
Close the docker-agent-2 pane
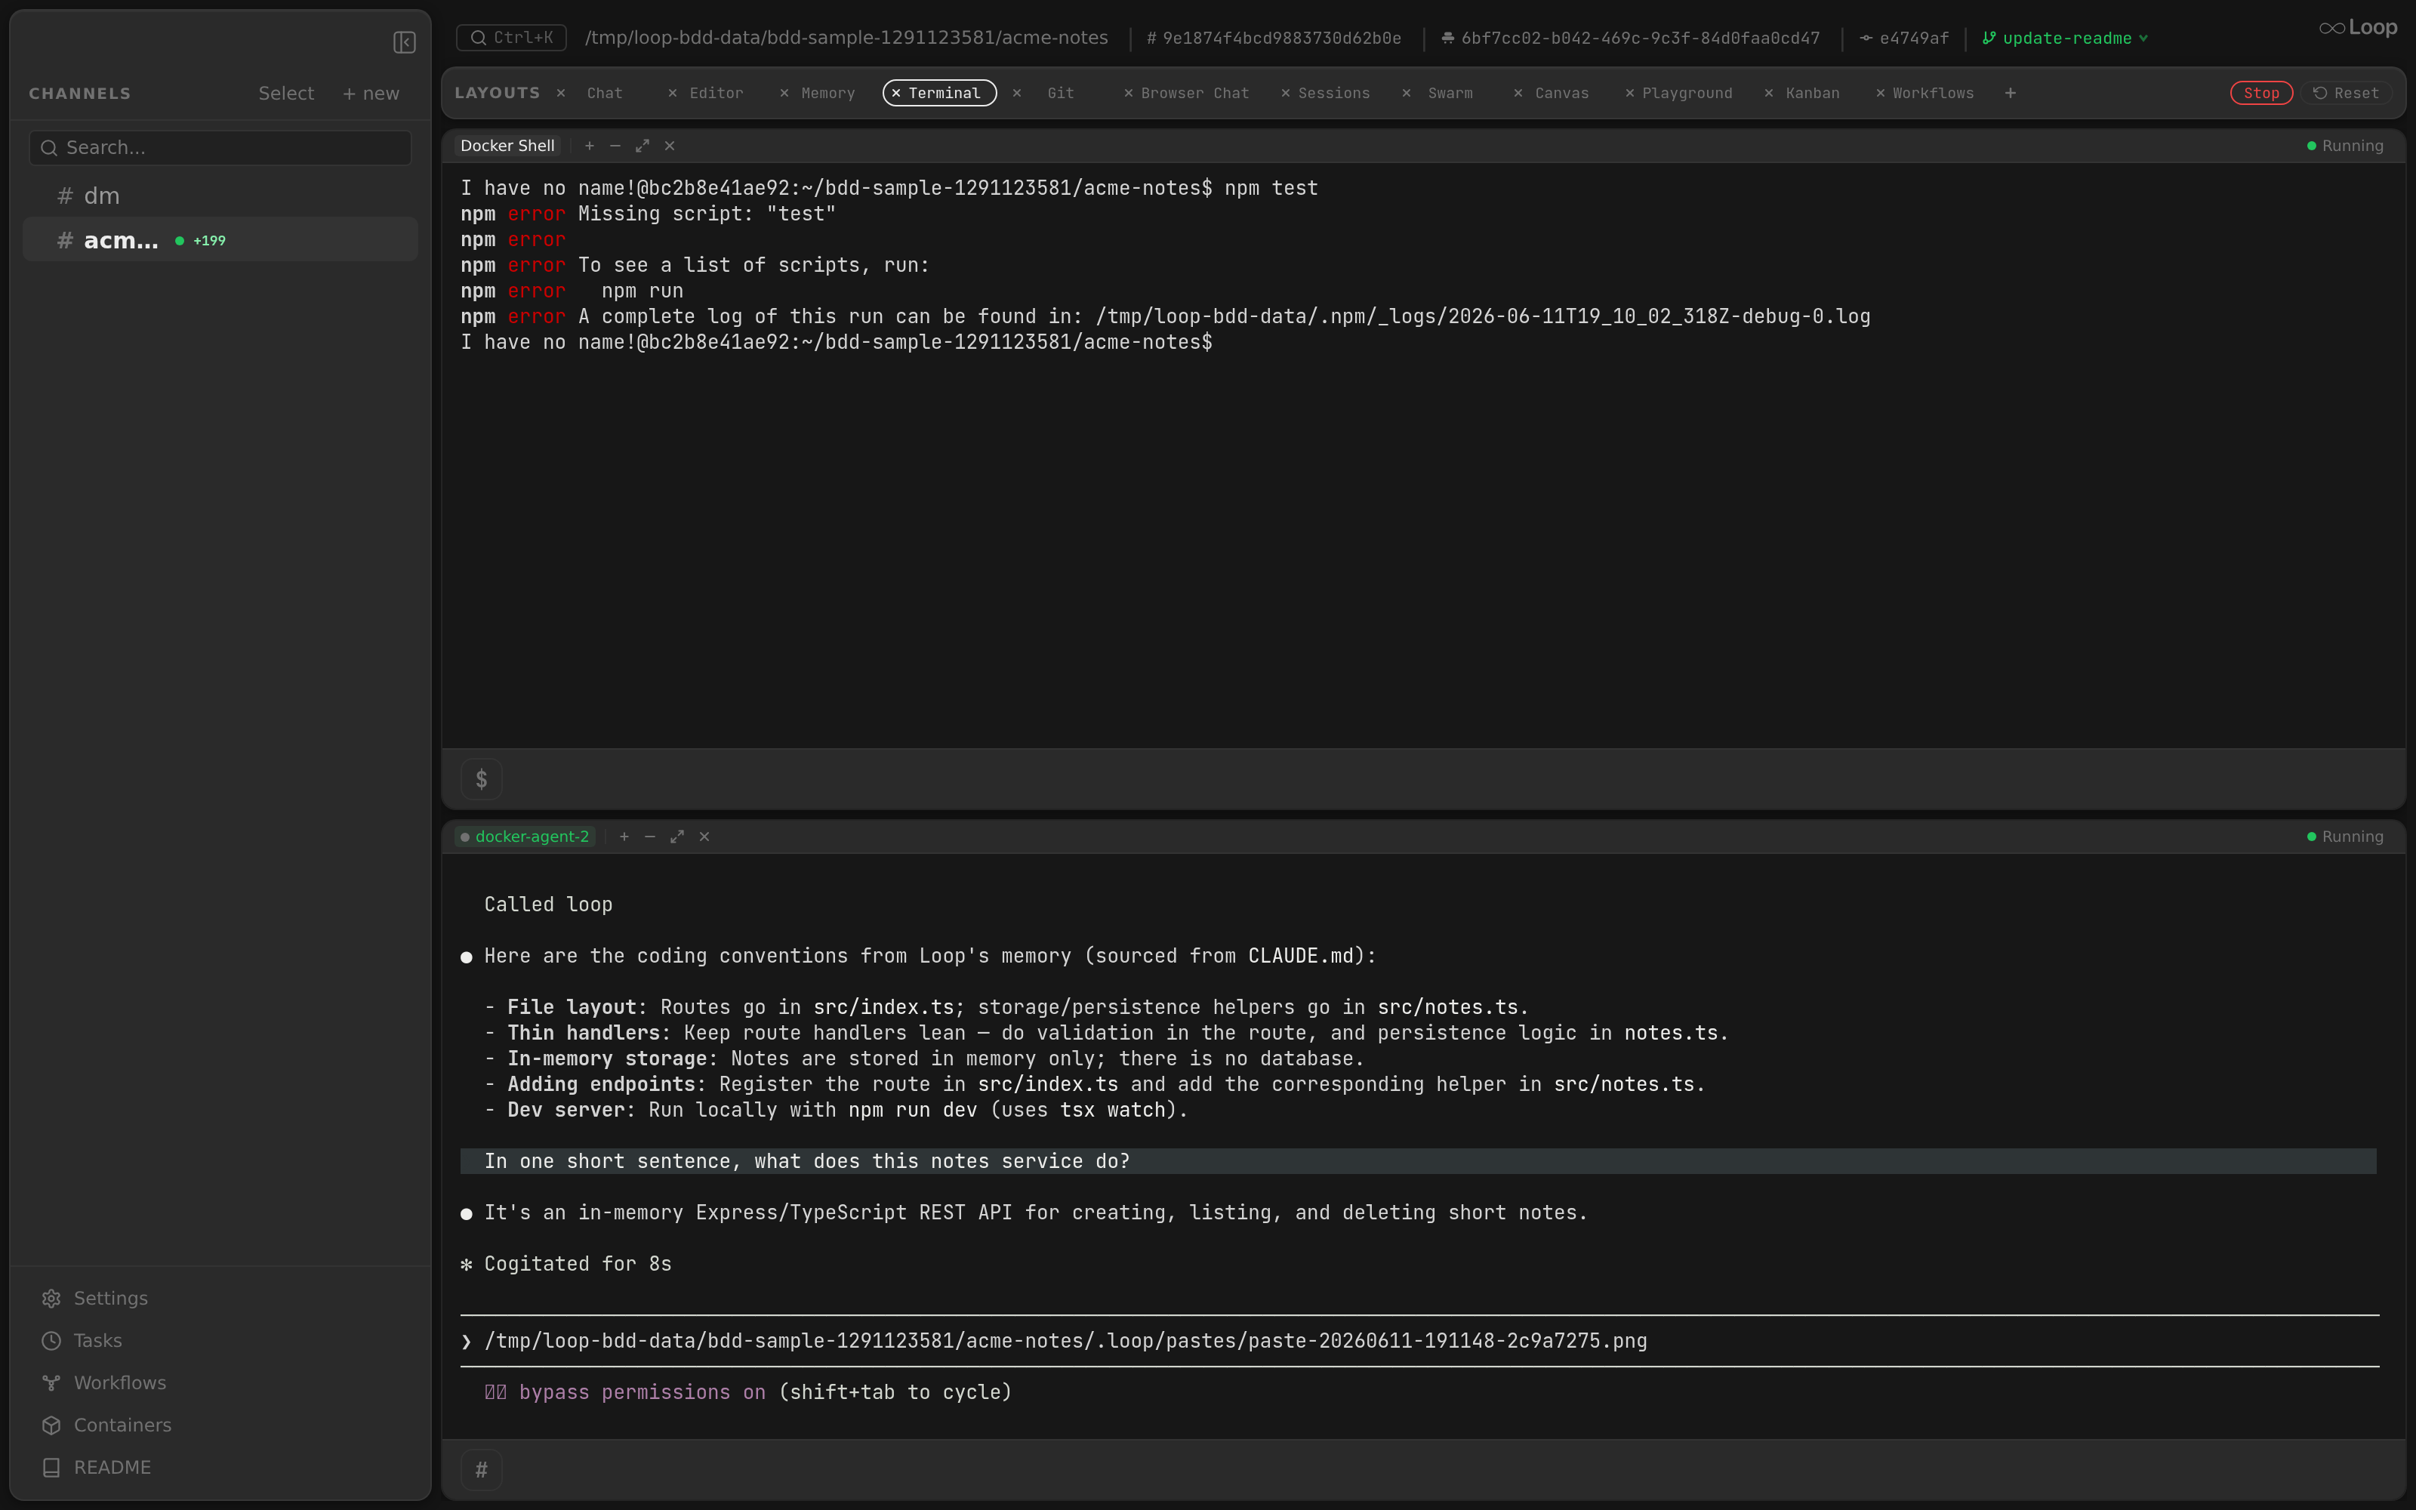[x=705, y=837]
